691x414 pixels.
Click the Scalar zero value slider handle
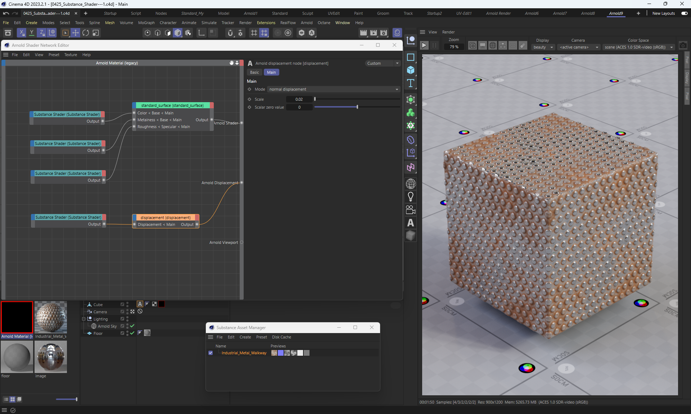point(357,107)
